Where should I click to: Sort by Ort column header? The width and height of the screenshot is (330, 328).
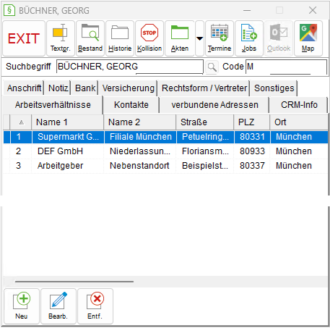pyautogui.click(x=299, y=122)
